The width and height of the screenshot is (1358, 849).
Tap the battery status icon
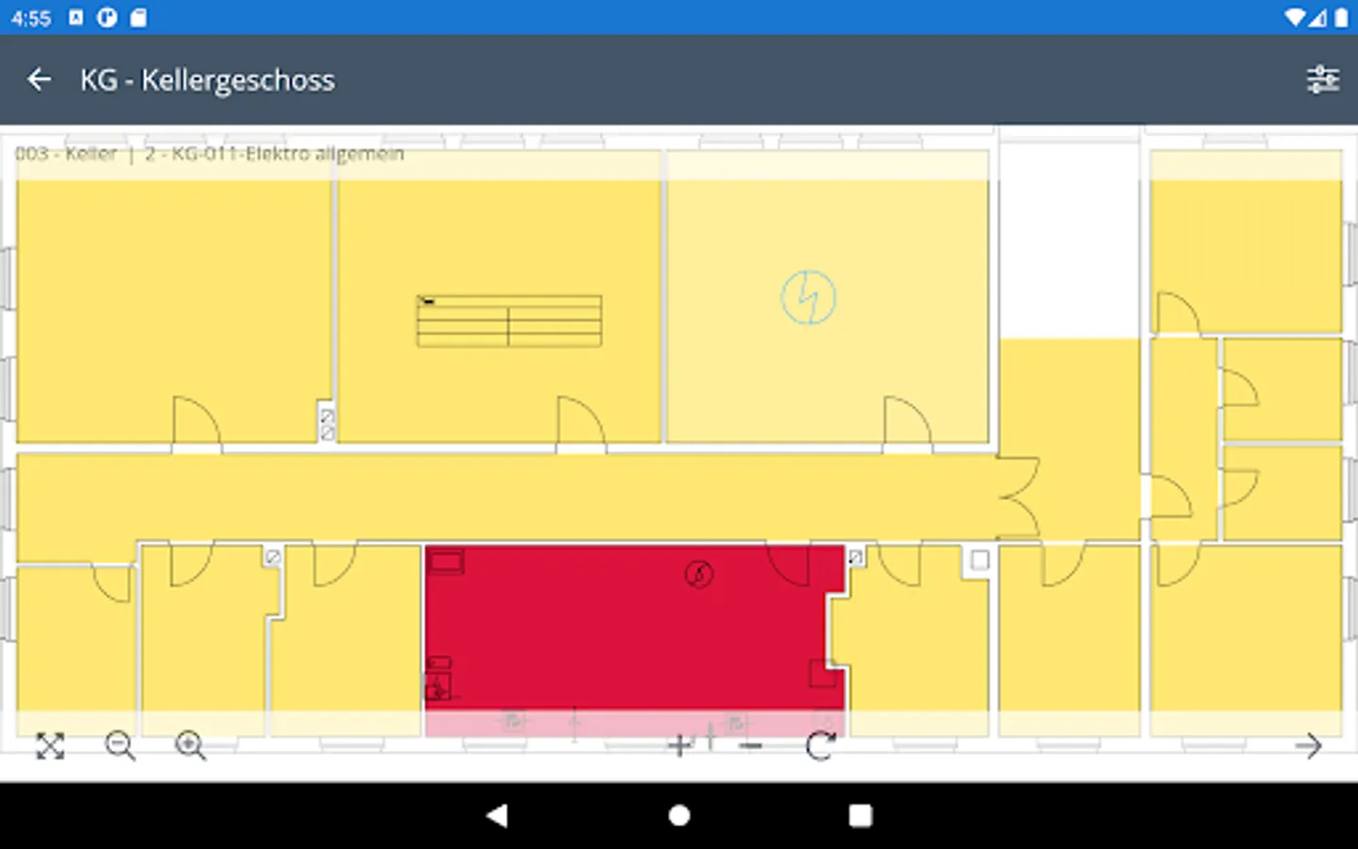1341,17
